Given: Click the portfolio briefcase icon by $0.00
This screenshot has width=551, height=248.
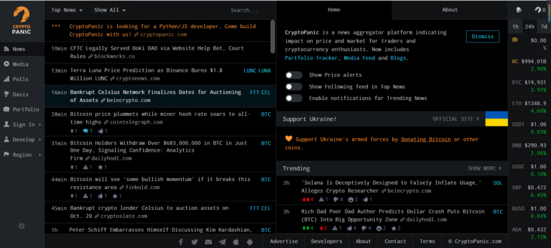Looking at the screenshot, I should tap(515, 40).
